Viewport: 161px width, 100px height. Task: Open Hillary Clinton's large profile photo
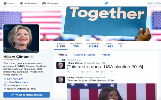coord(21,38)
